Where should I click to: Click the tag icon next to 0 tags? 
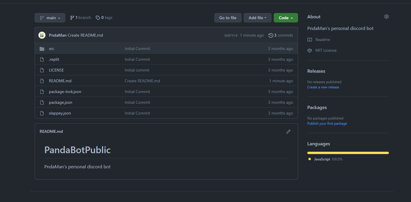coord(98,18)
